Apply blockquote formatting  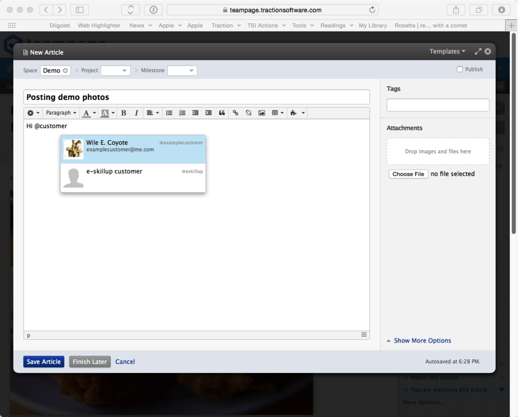(x=222, y=113)
